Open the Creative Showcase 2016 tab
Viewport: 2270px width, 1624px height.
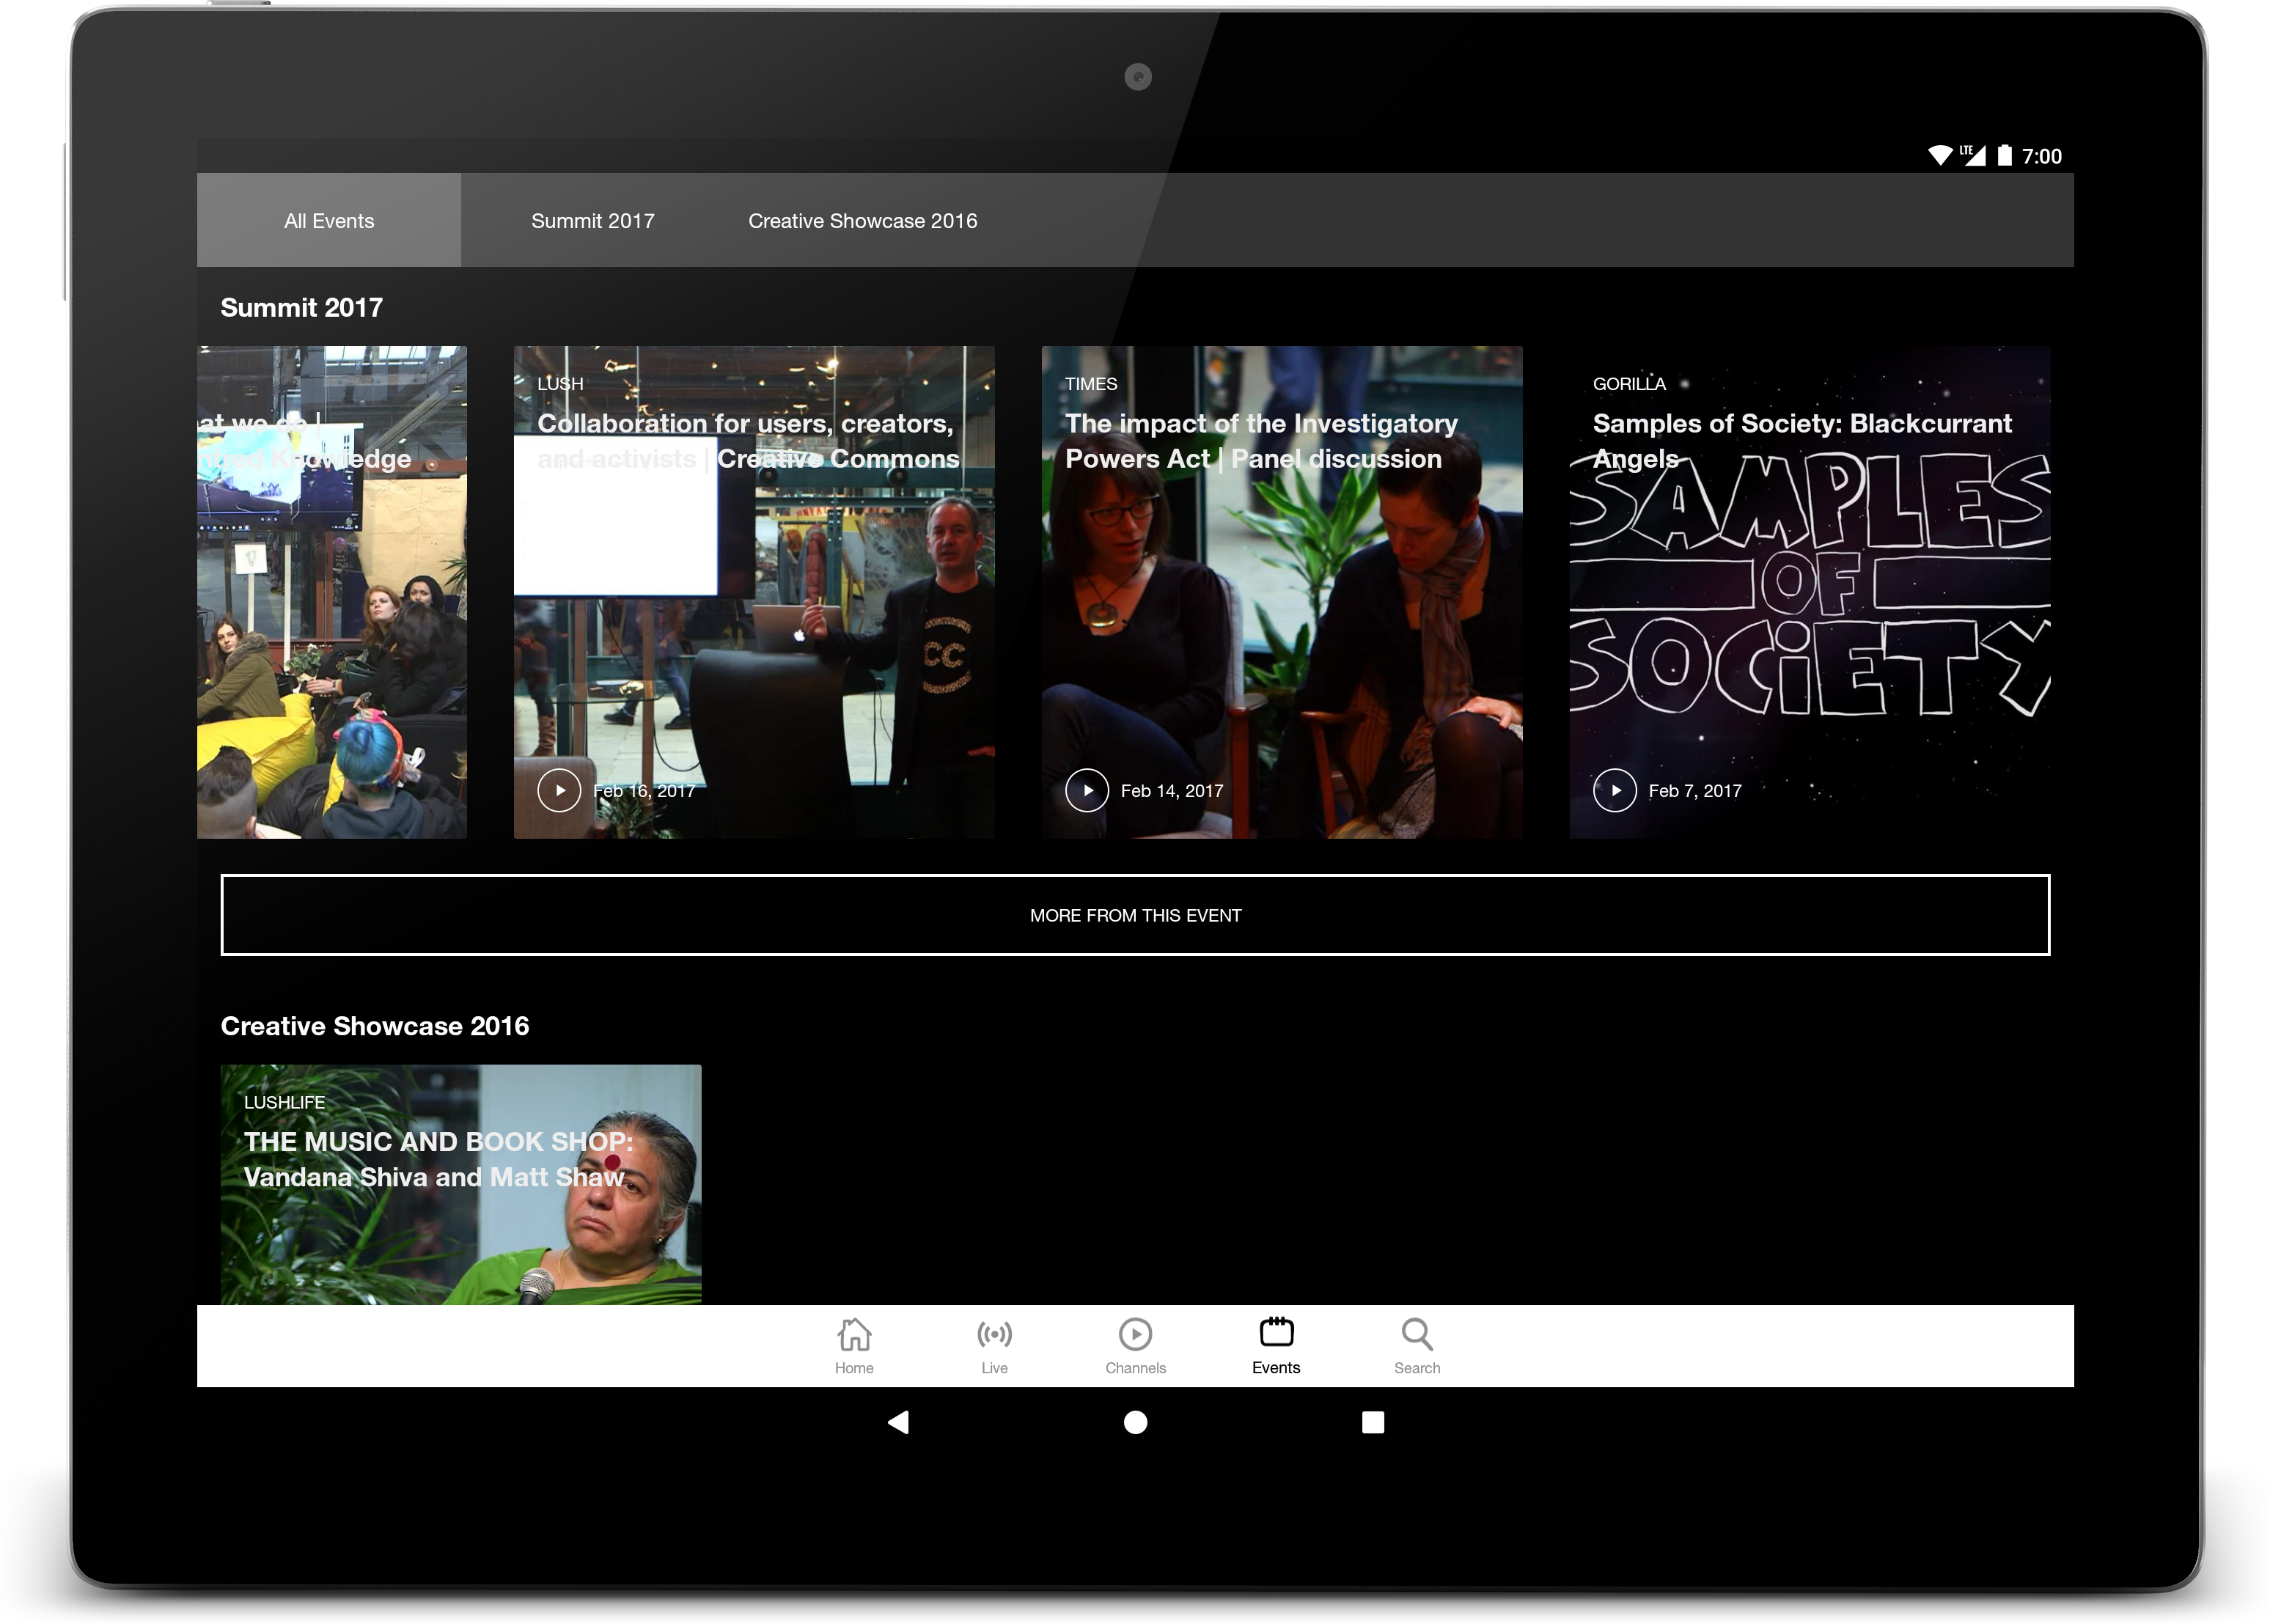(862, 220)
